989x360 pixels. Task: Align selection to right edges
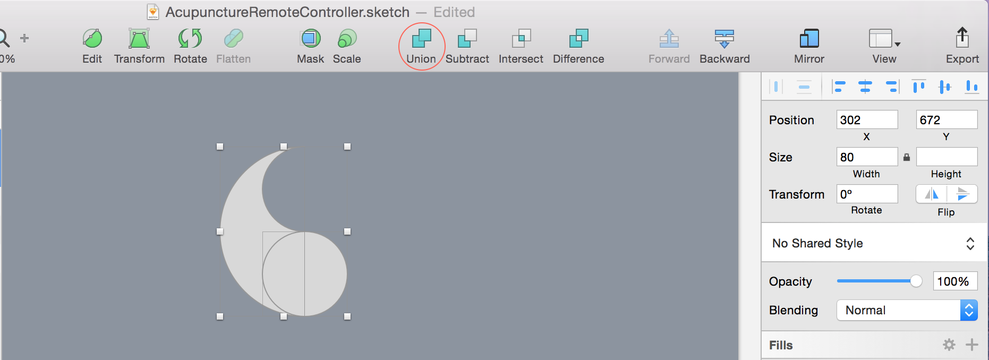click(x=892, y=87)
